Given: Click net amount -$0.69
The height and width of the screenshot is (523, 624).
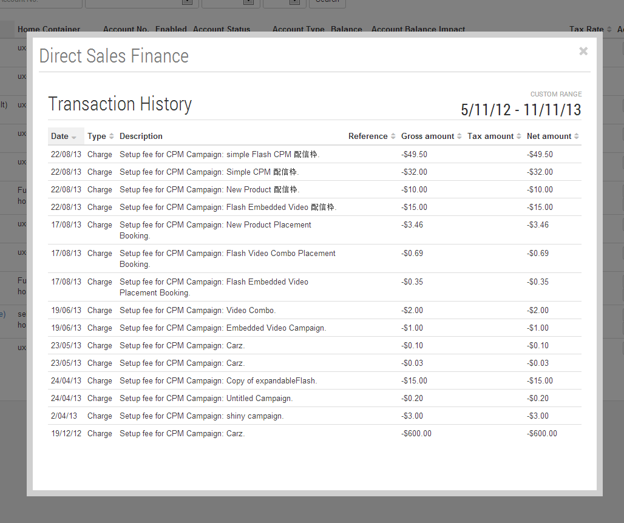Looking at the screenshot, I should coord(538,254).
